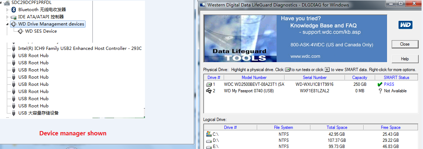Expand the IDE ATA/ATAPI 控制器 node
This screenshot has height=149, width=423.
point(8,17)
